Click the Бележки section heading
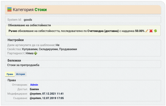 14,60
